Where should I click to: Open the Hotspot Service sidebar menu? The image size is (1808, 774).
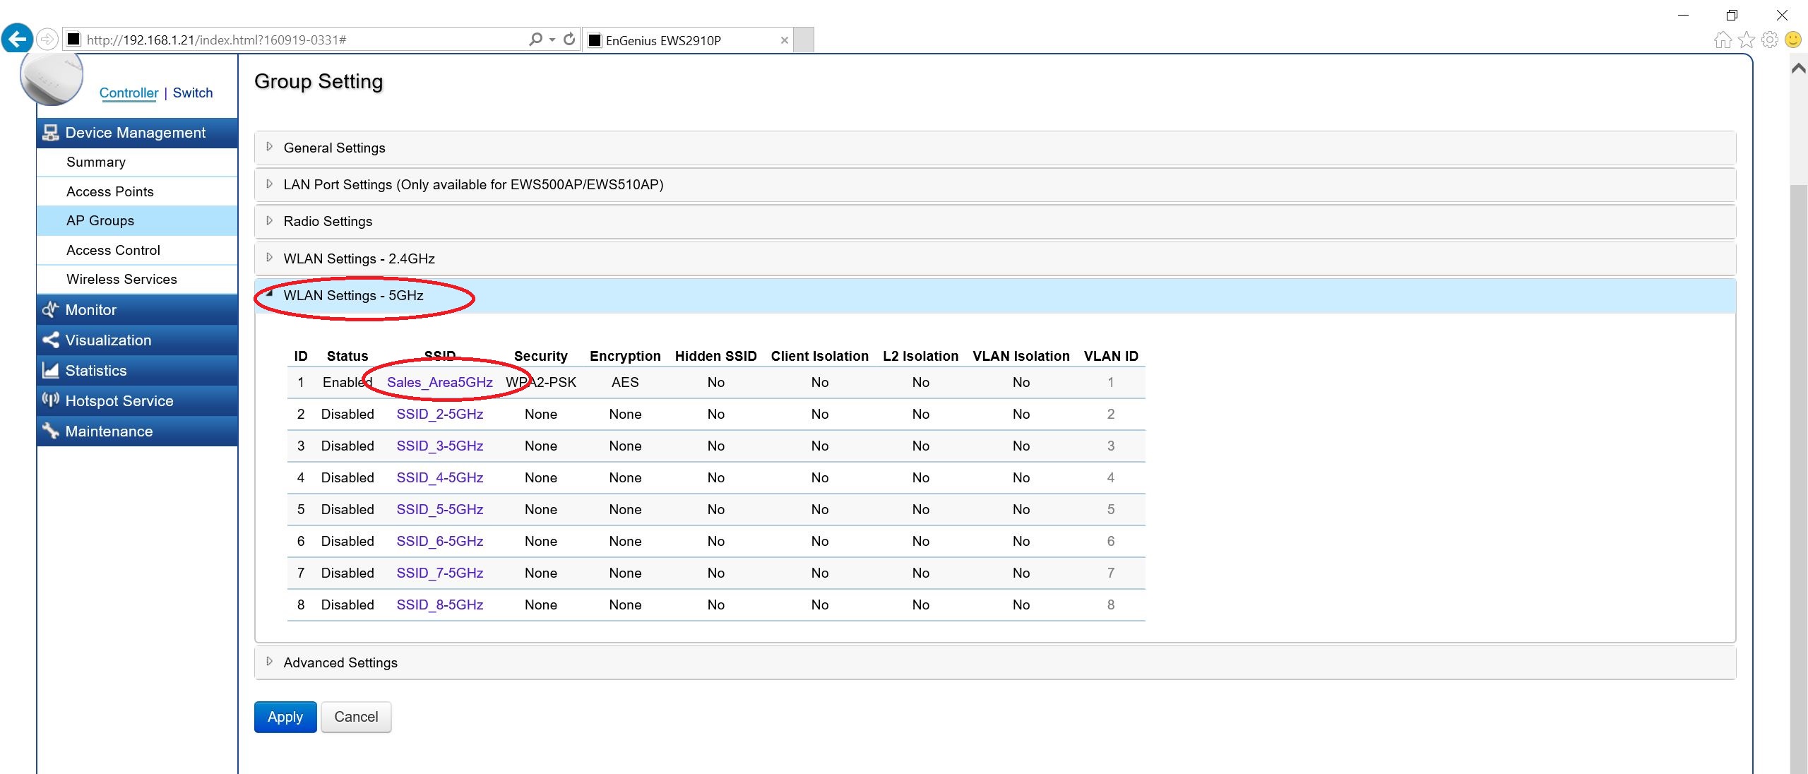[x=119, y=400]
